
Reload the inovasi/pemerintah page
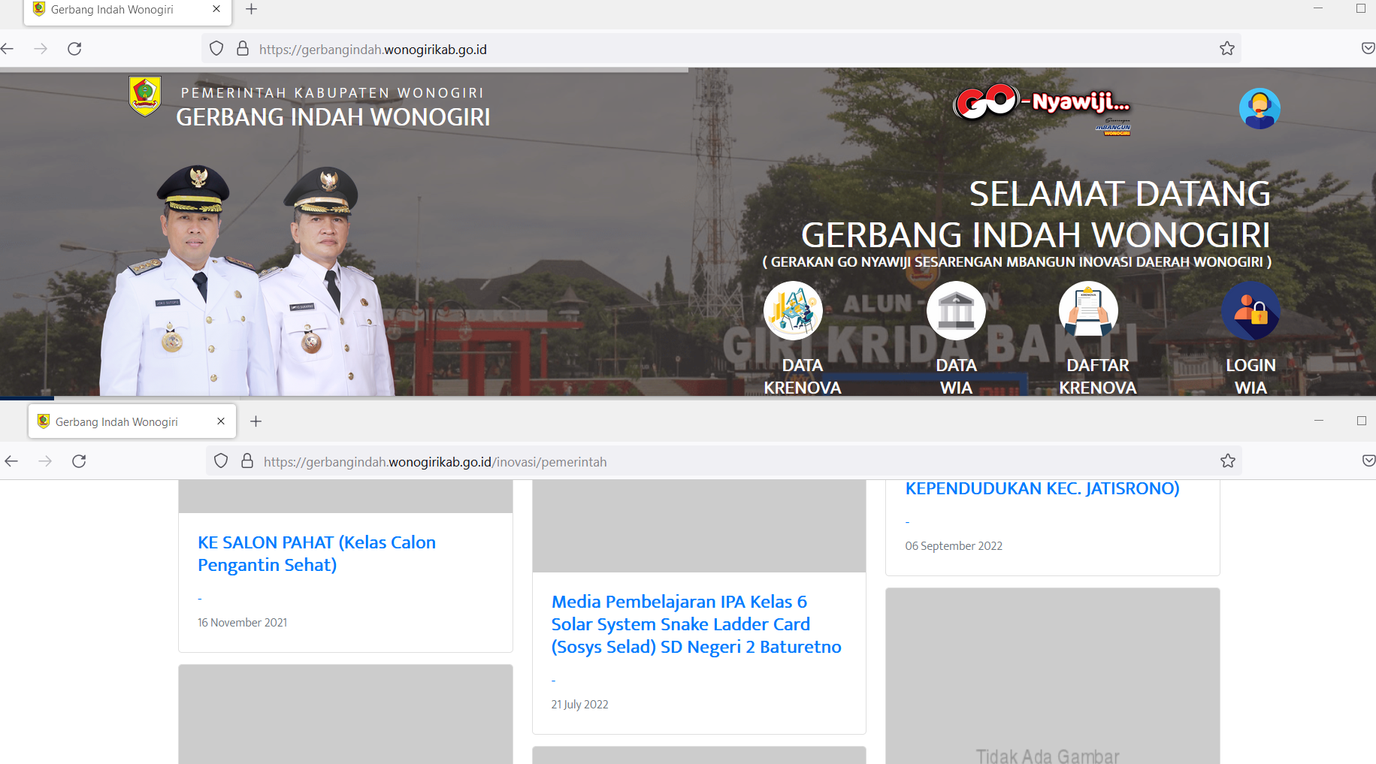pos(79,461)
